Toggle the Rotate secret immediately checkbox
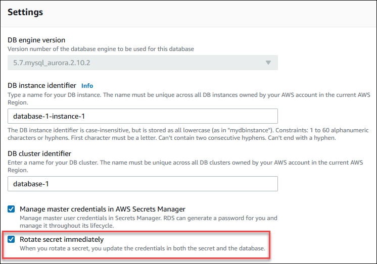 coord(12,239)
